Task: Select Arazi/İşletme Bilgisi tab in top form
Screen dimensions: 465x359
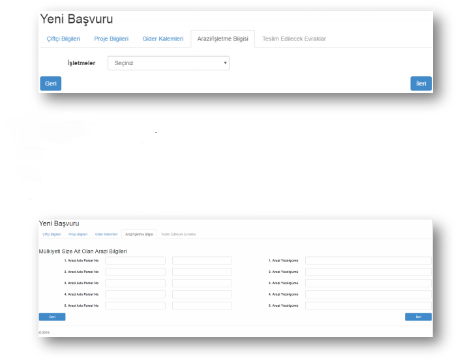Action: (222, 39)
